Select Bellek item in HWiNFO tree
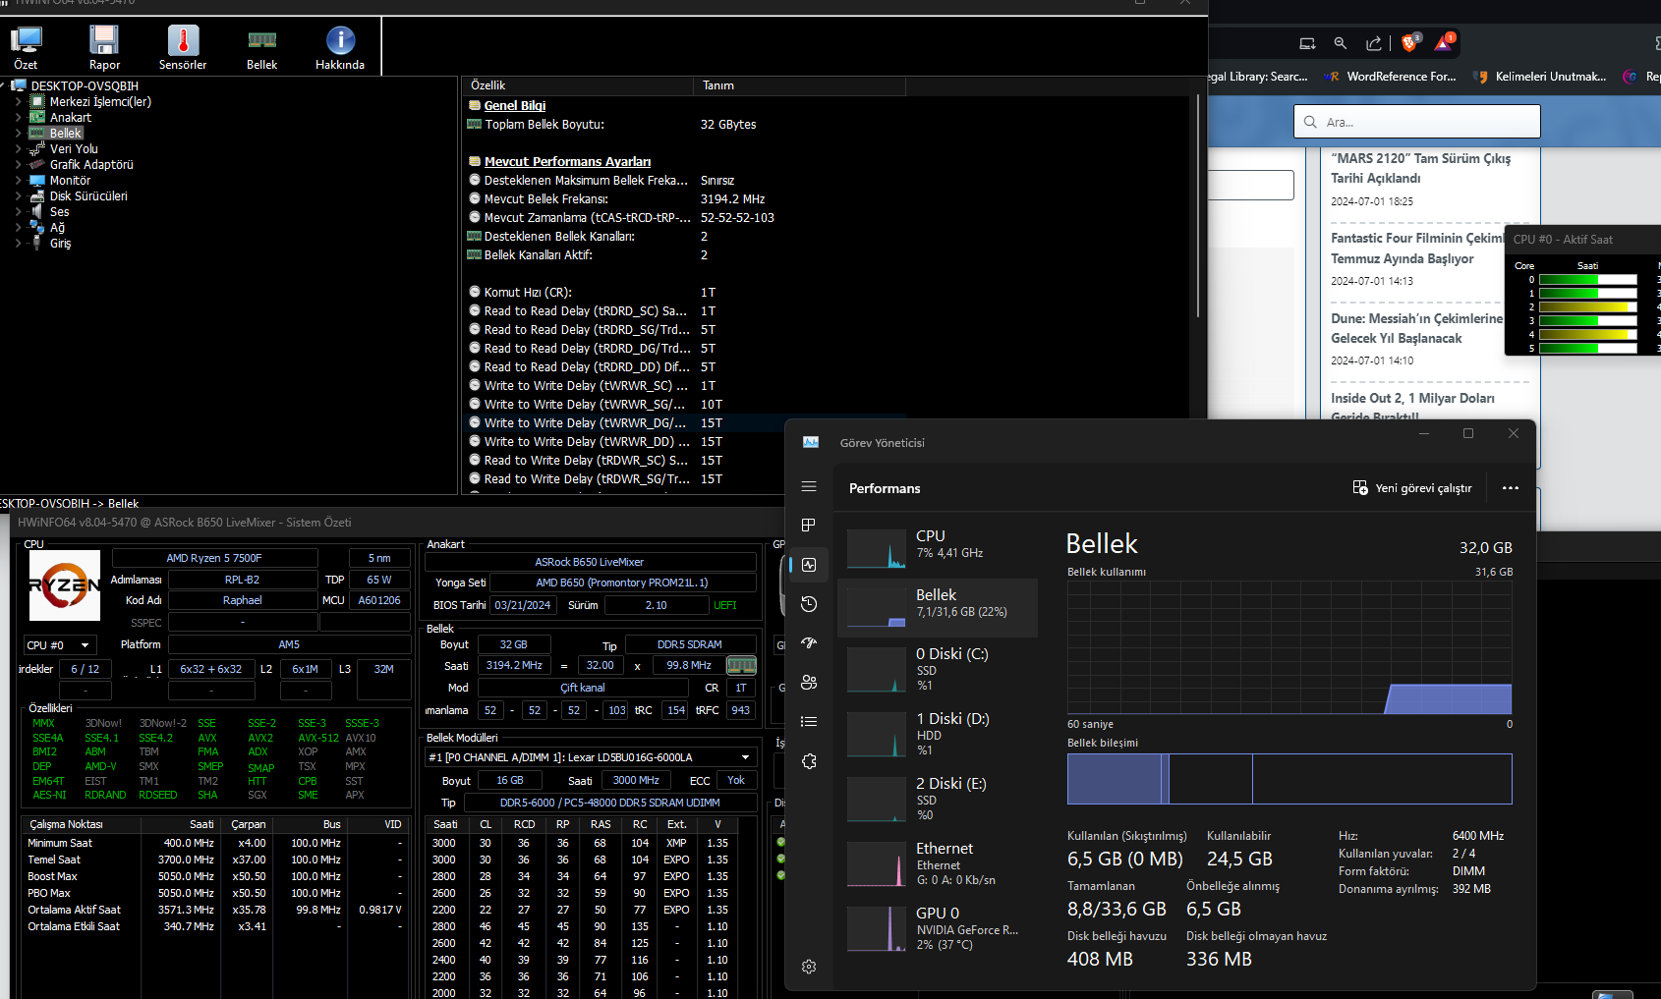 point(65,134)
